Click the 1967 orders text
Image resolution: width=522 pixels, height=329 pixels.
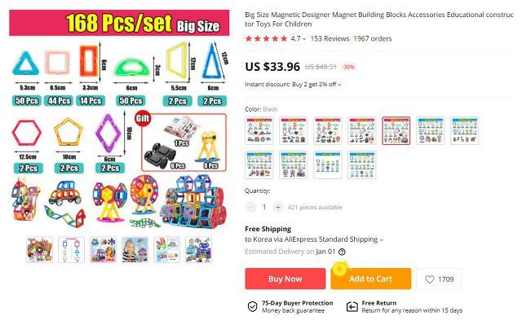point(373,38)
